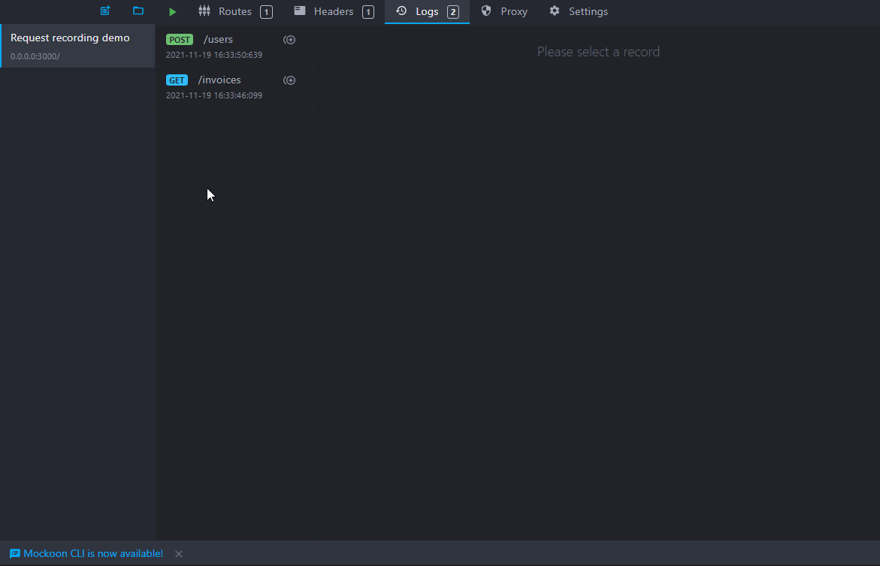880x566 pixels.
Task: Mock the POST /users log entry
Action: [x=289, y=40]
